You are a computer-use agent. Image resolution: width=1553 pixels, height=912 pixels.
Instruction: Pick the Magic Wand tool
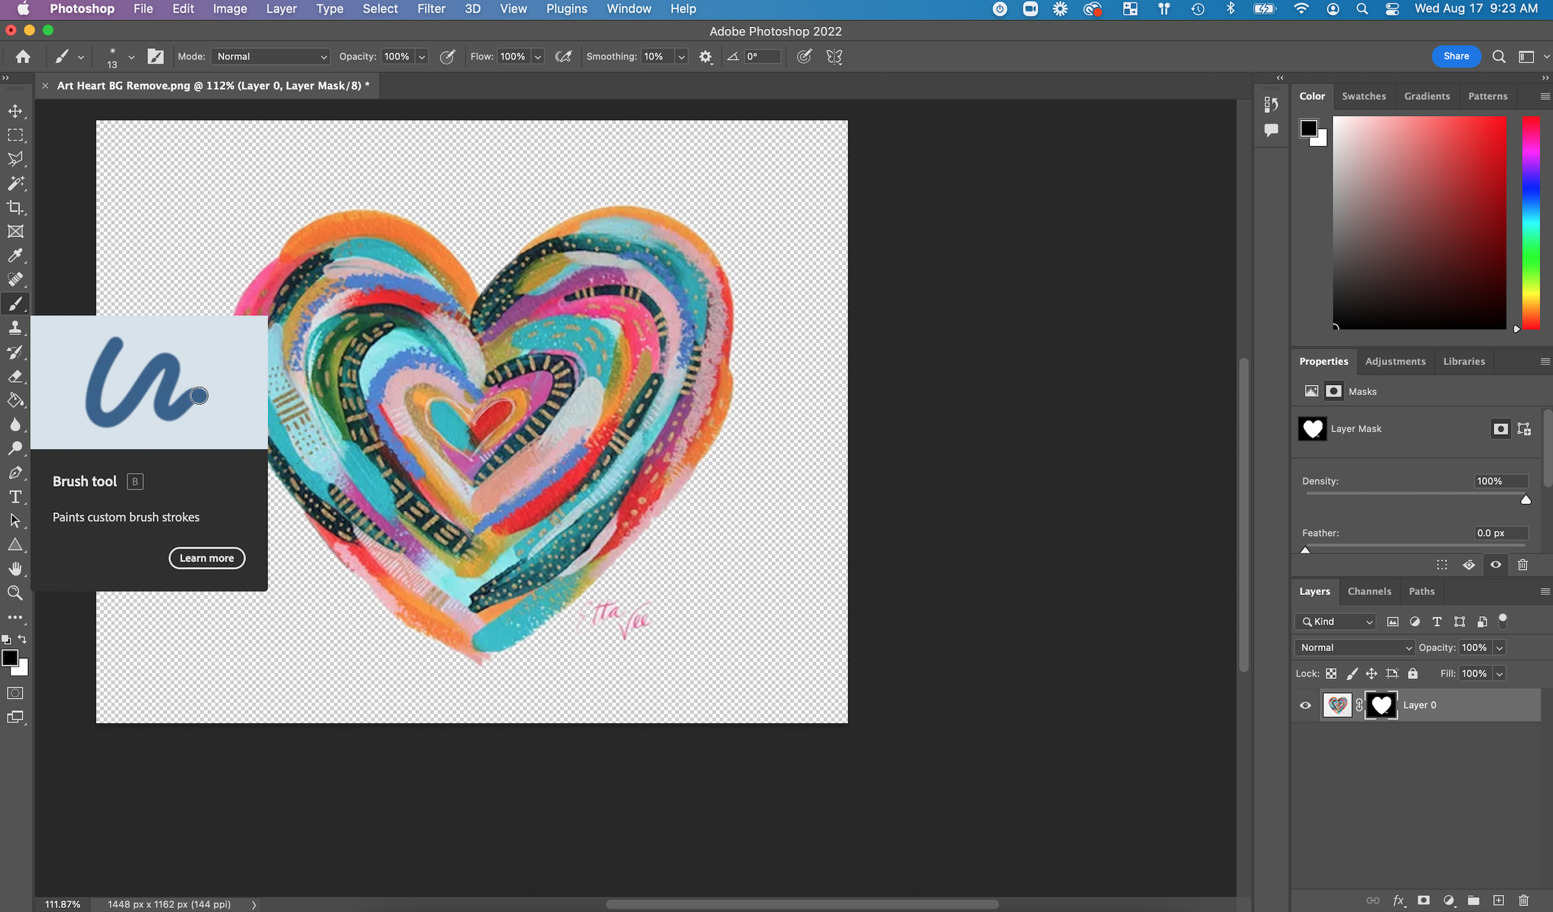[x=15, y=183]
